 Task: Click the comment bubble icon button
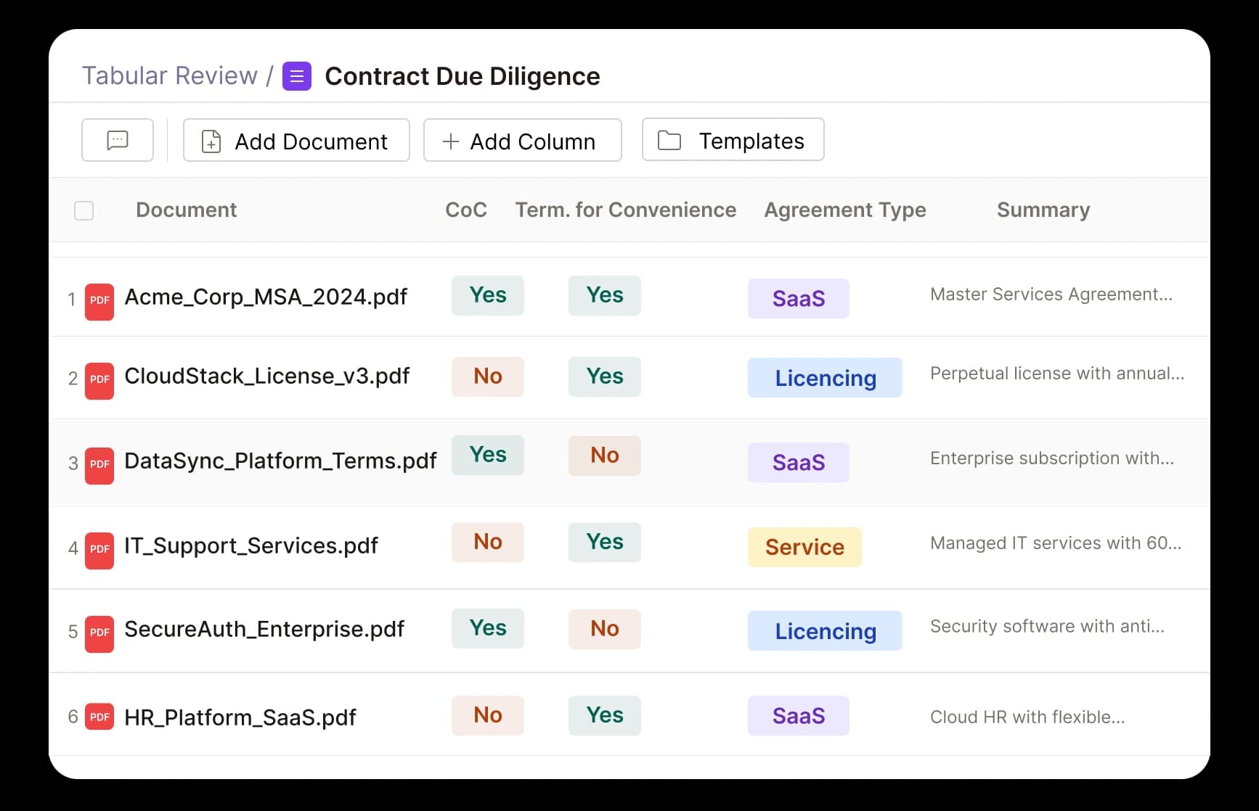(118, 140)
